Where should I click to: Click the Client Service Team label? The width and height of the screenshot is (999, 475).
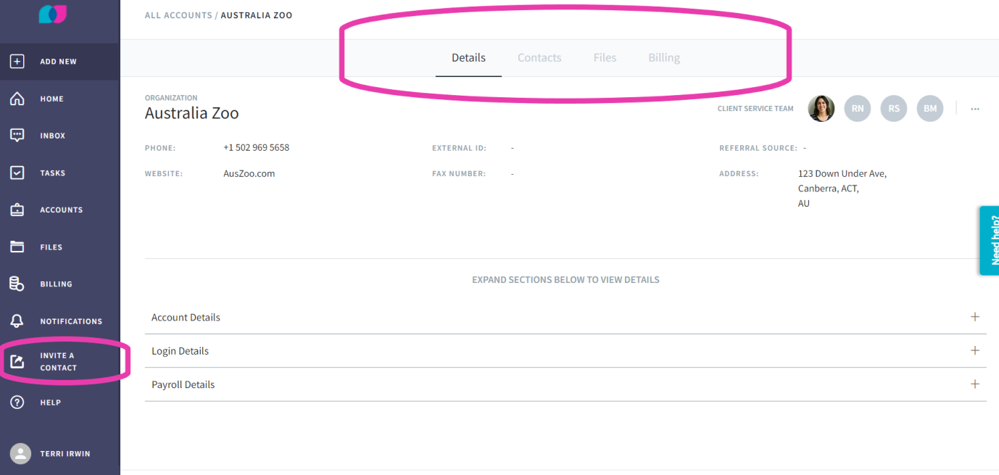click(x=755, y=109)
